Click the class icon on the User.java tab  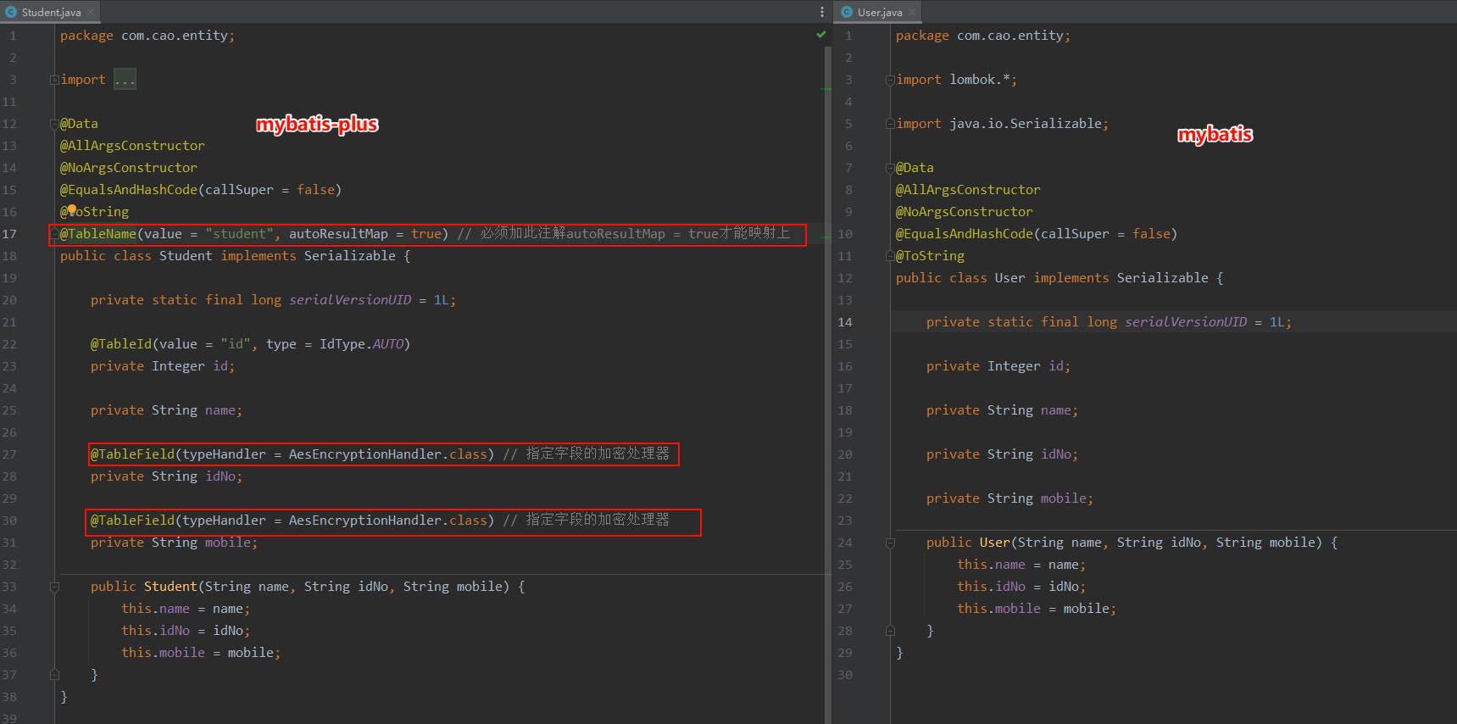[x=847, y=12]
